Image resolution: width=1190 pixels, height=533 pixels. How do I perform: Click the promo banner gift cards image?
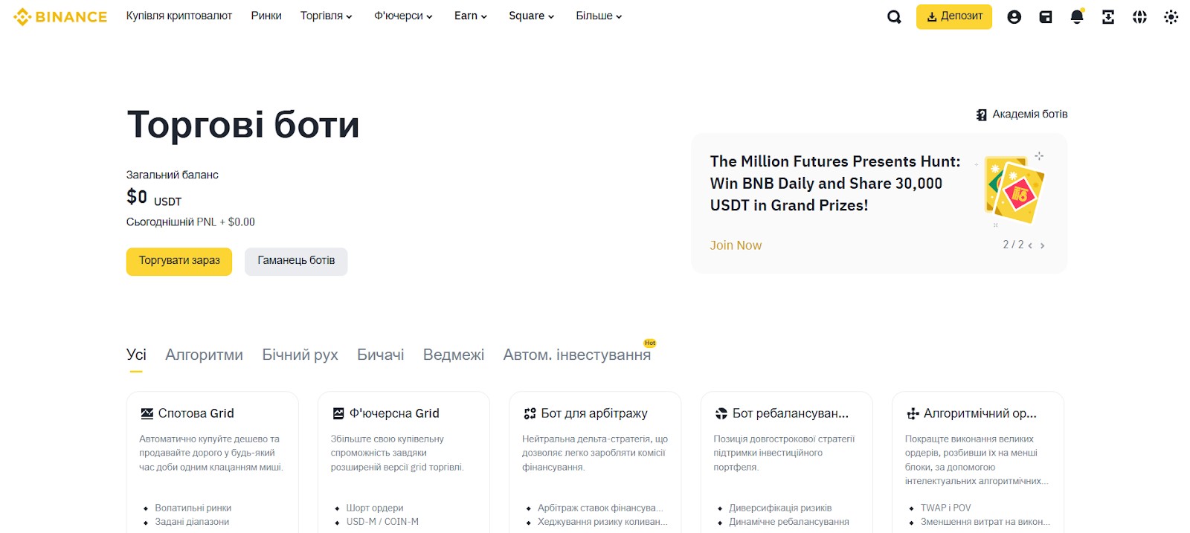click(1013, 190)
